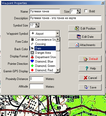Choose the Diamond, Red symbol entry

(x=43, y=70)
